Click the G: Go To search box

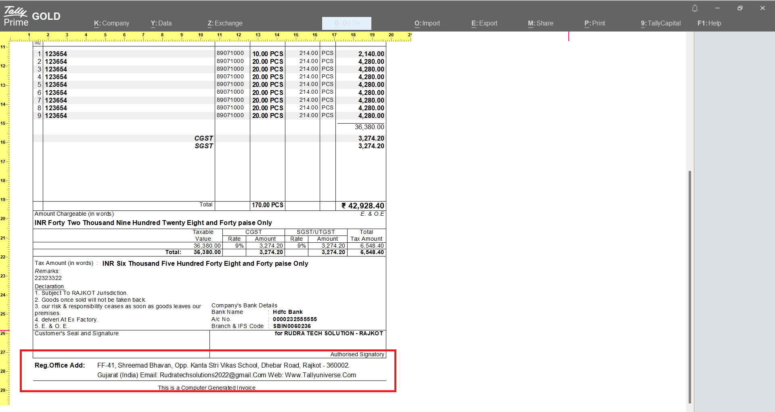[346, 23]
